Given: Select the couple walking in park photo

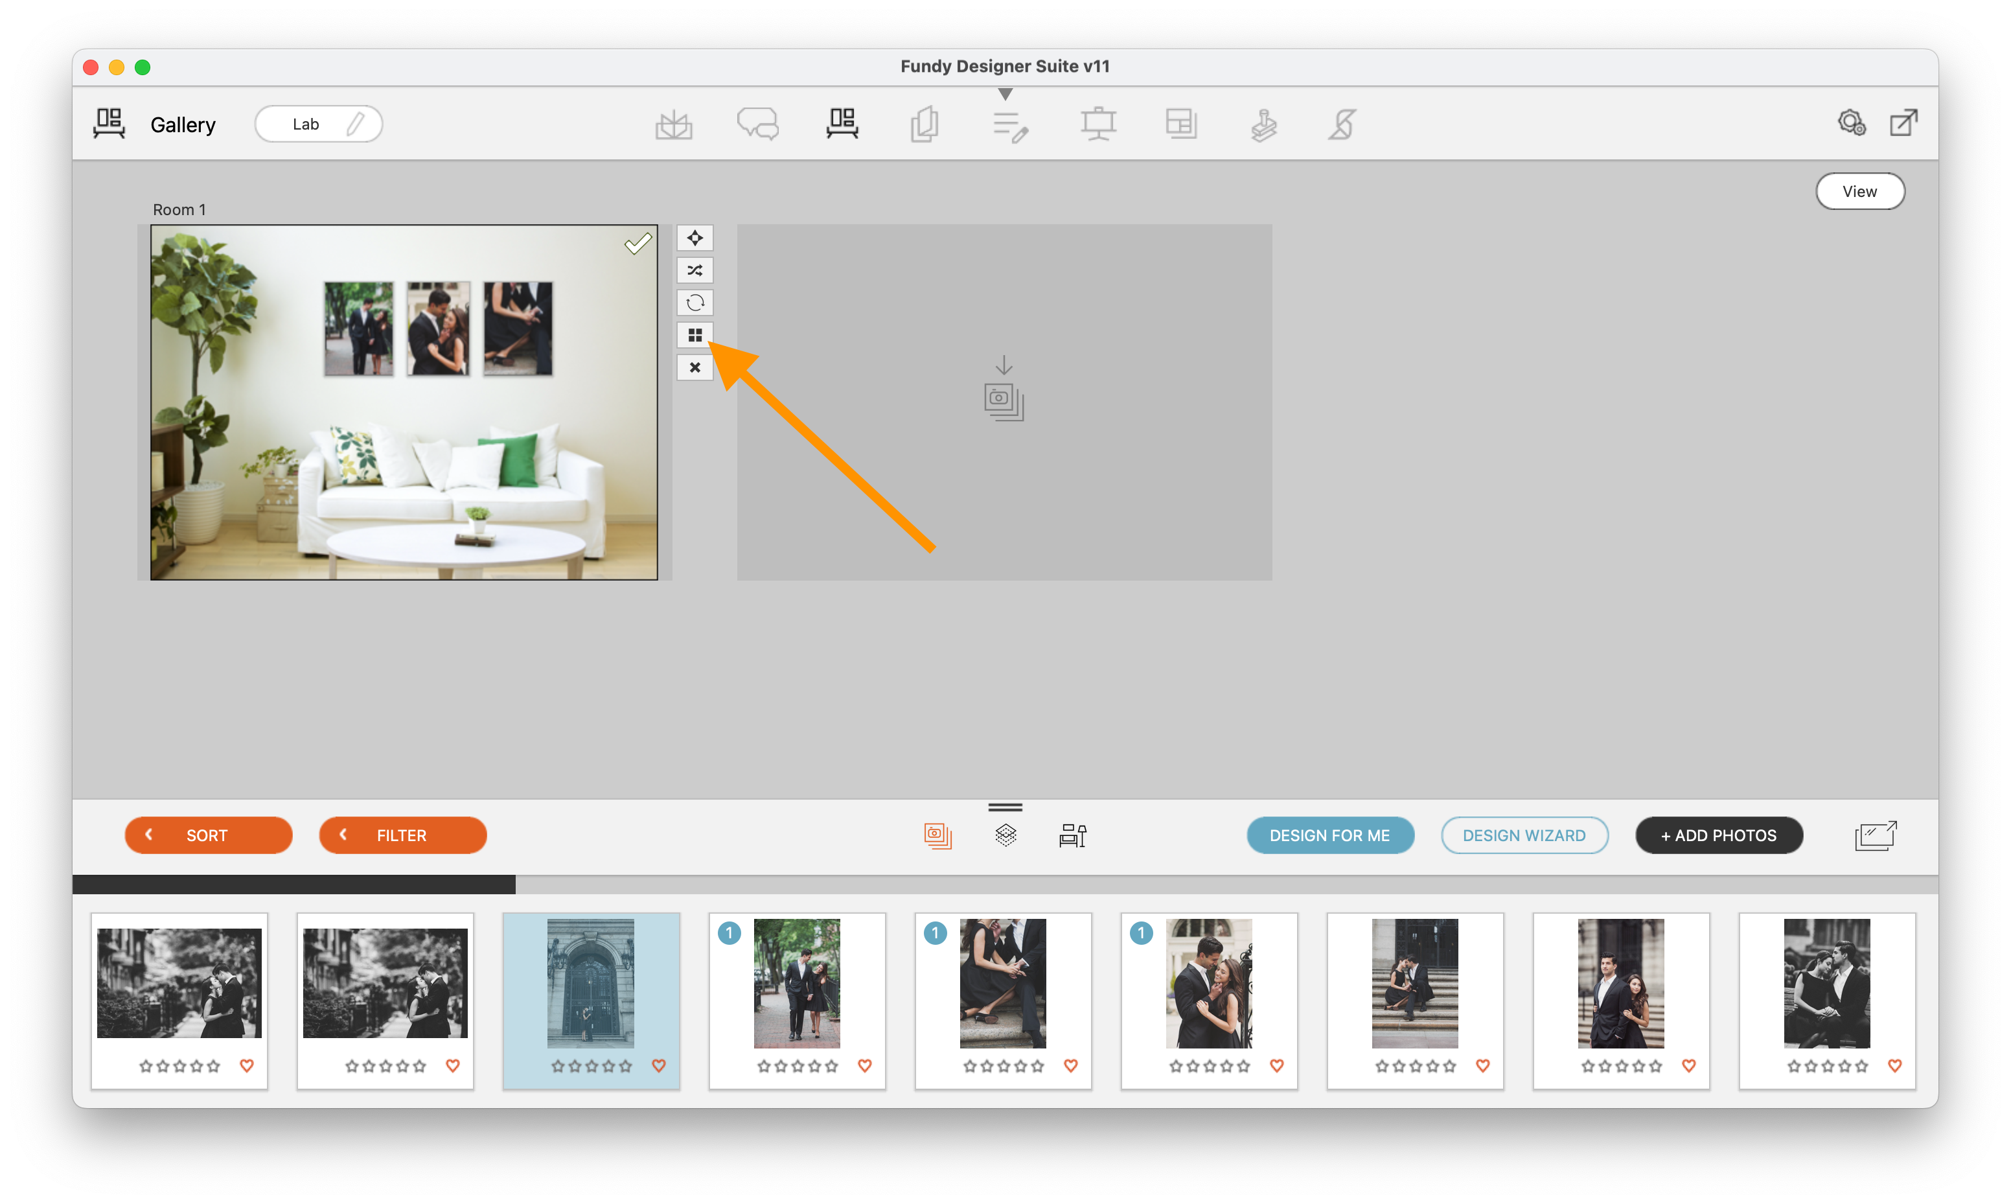Looking at the screenshot, I should (x=797, y=983).
